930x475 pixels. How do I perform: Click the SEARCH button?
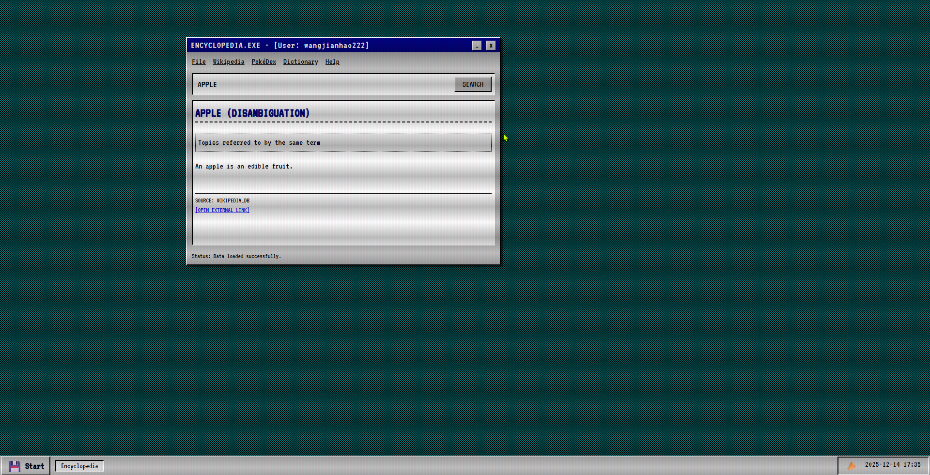pyautogui.click(x=473, y=84)
